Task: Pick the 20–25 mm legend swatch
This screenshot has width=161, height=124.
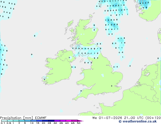Action: [45, 121]
